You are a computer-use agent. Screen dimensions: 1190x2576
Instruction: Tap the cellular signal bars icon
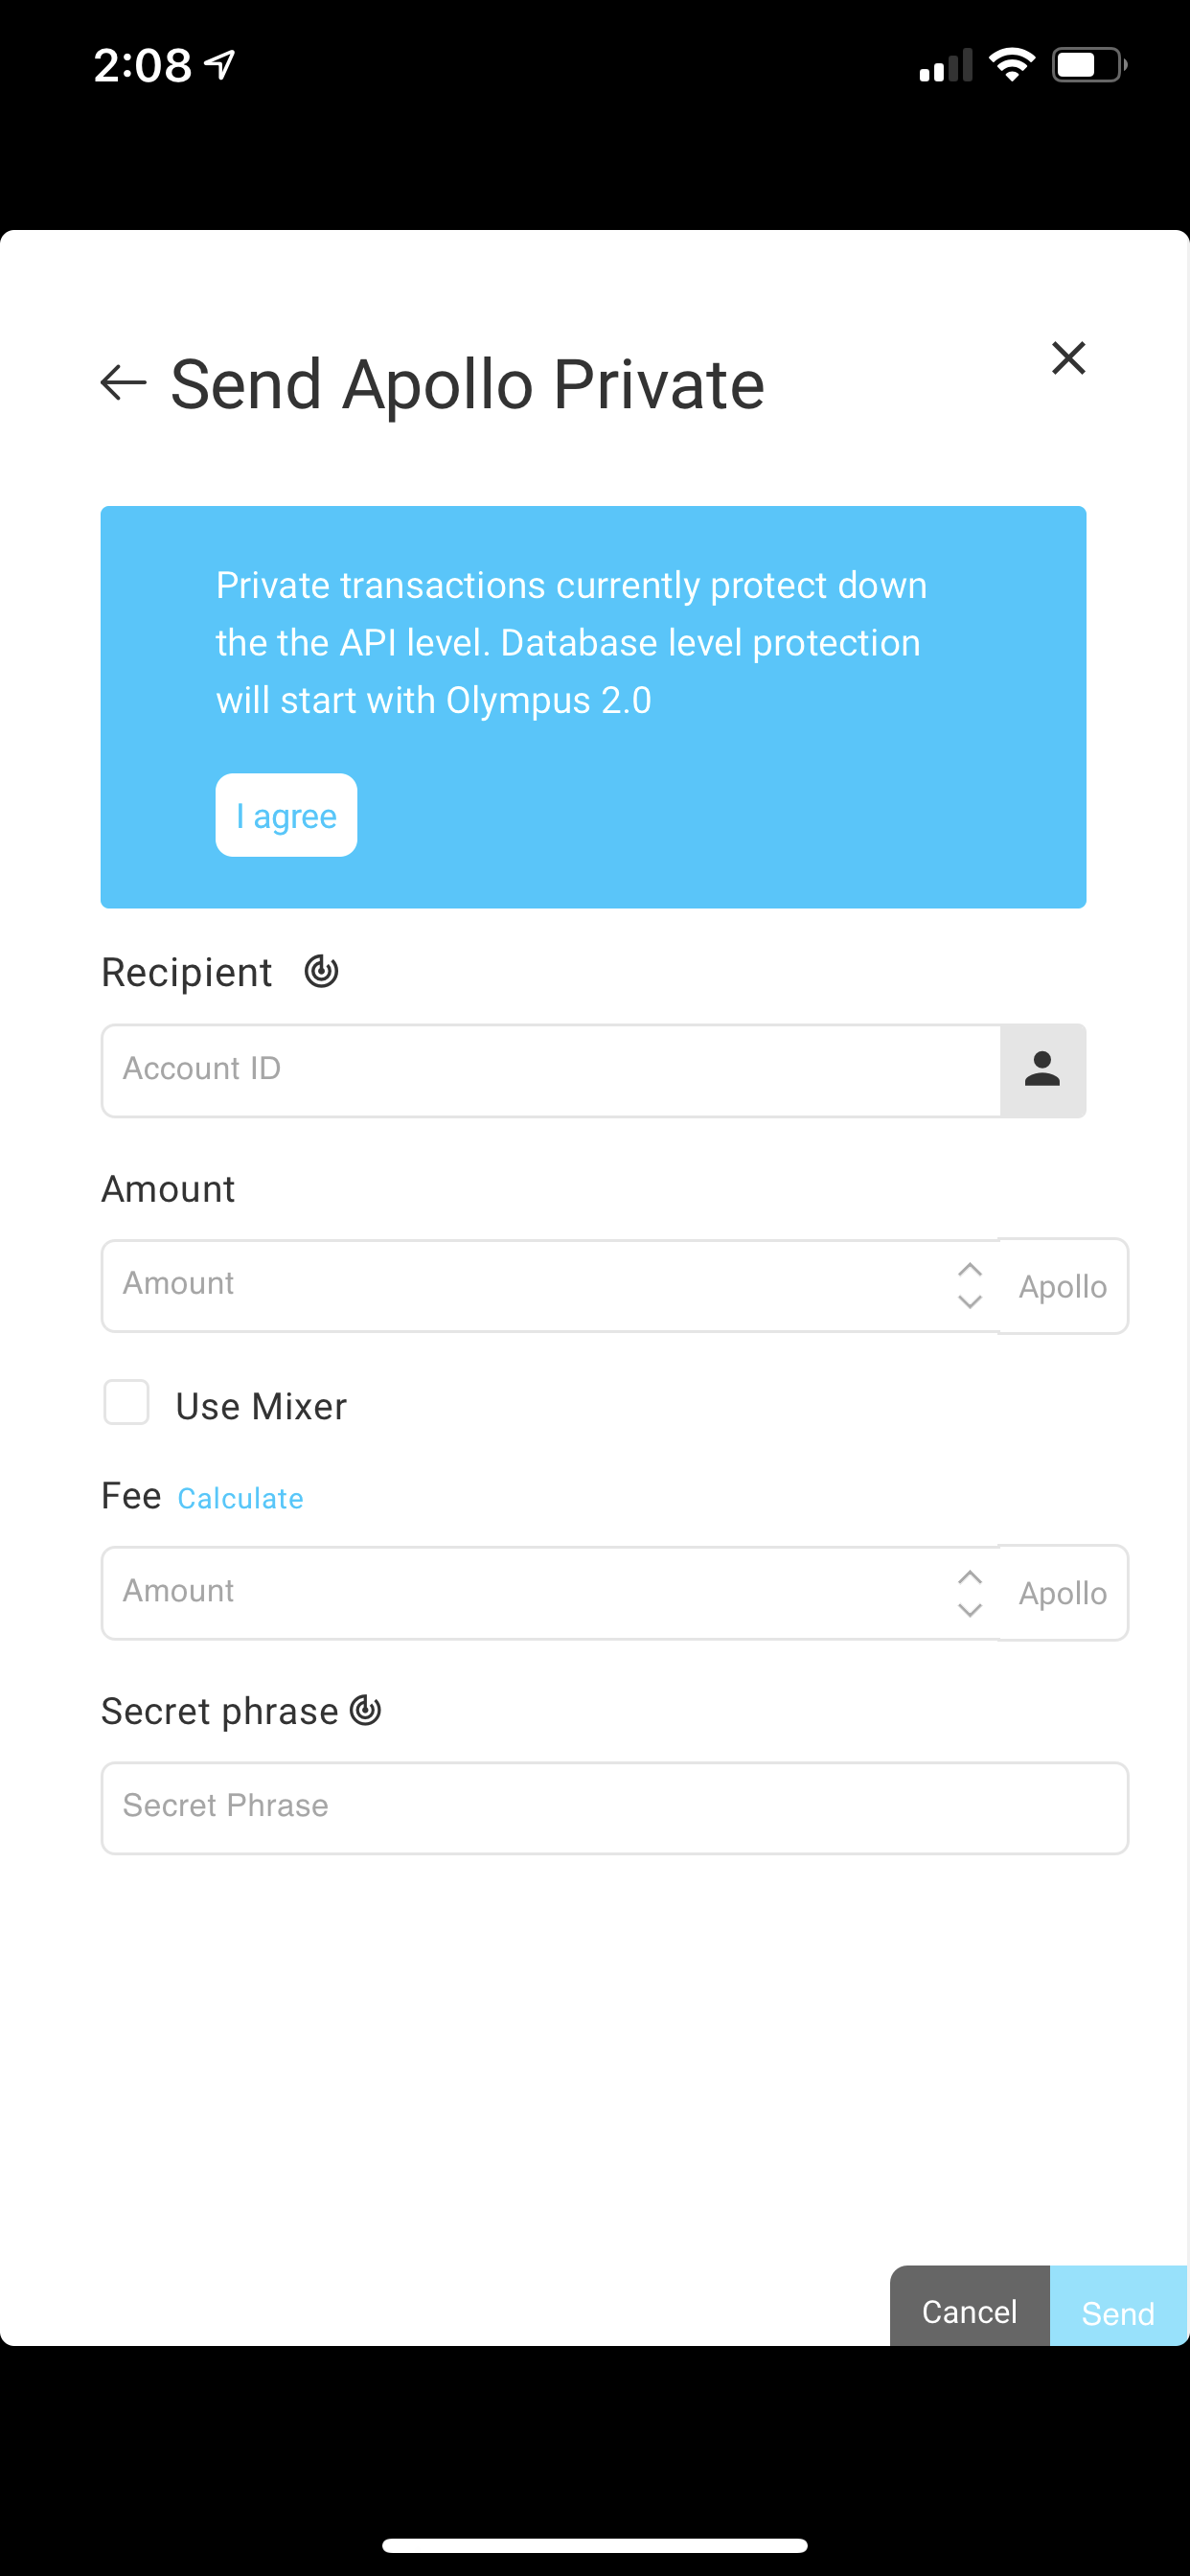pos(945,66)
